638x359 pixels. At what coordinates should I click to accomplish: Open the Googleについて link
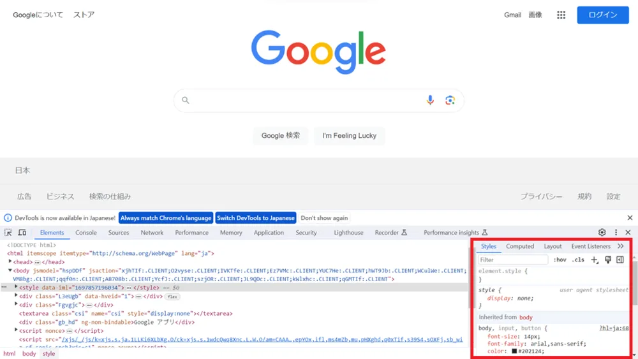(38, 15)
